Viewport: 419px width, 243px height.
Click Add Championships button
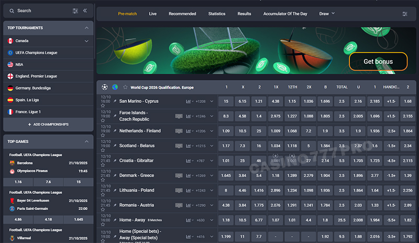pos(48,124)
